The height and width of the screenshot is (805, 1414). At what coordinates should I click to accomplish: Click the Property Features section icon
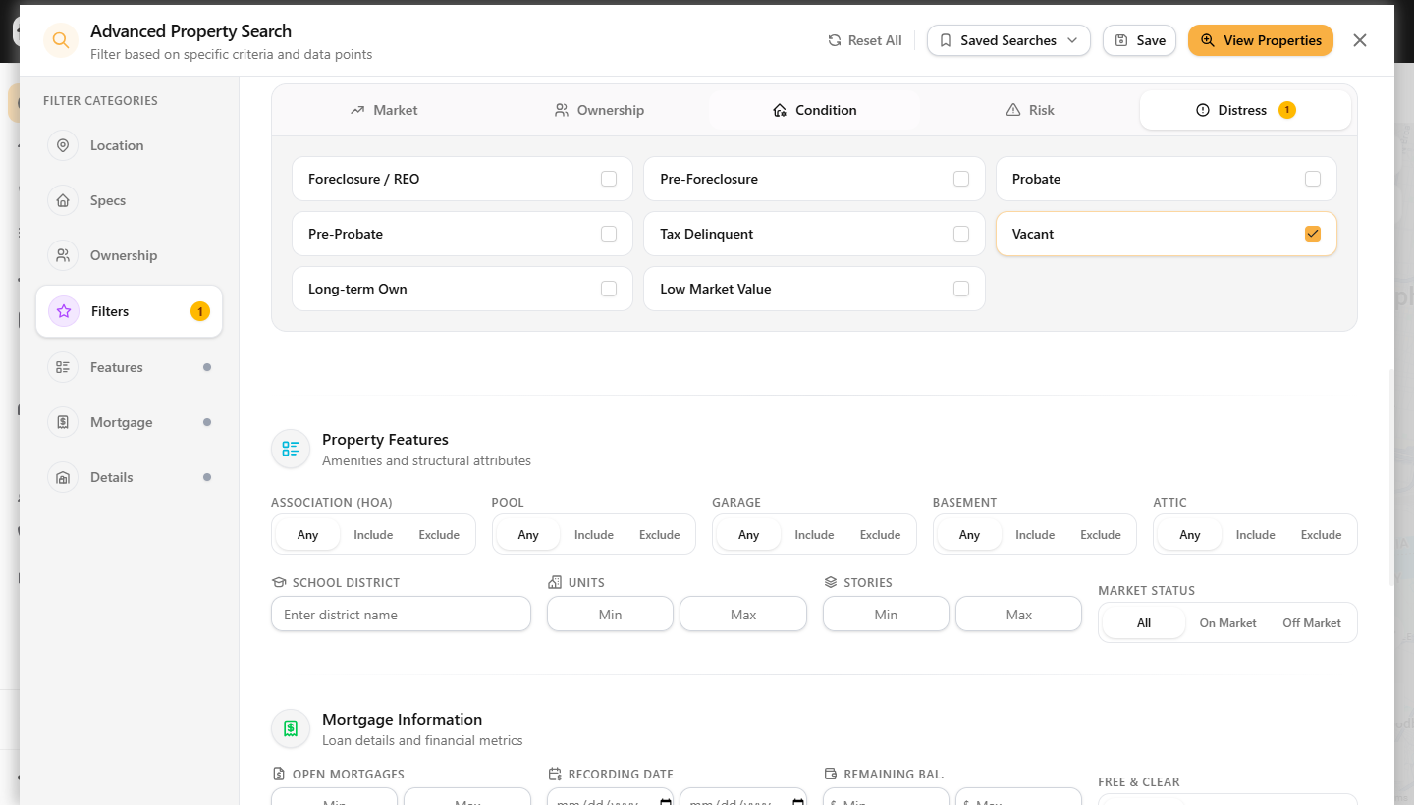[291, 449]
